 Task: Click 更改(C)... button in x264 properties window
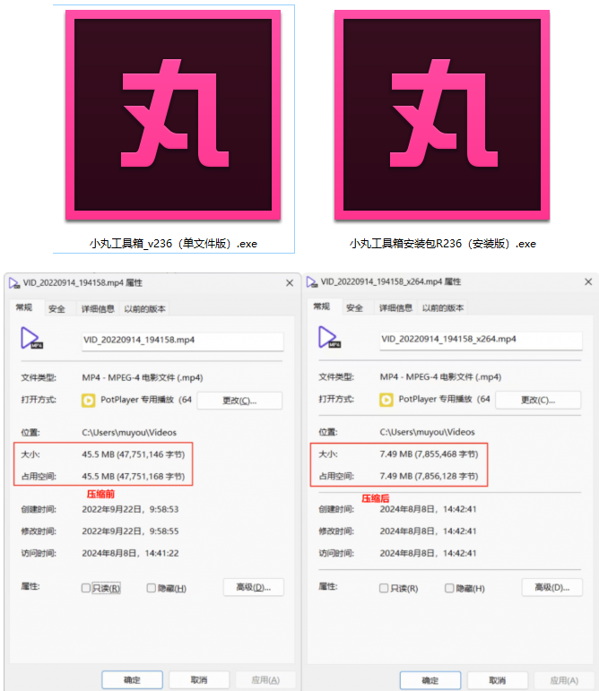[x=538, y=400]
